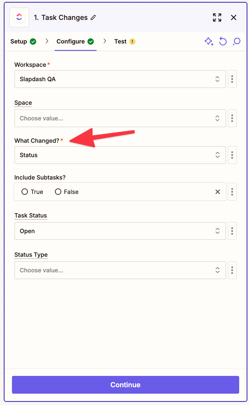Click the undo refresh arrow icon
Viewport: 249px width, 405px height.
pyautogui.click(x=223, y=41)
